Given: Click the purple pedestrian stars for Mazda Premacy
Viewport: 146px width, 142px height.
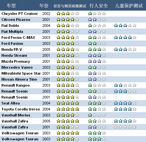Looking at the screenshot, I should (97, 61).
